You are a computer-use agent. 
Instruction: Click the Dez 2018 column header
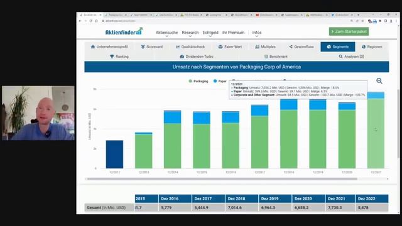coord(242,198)
